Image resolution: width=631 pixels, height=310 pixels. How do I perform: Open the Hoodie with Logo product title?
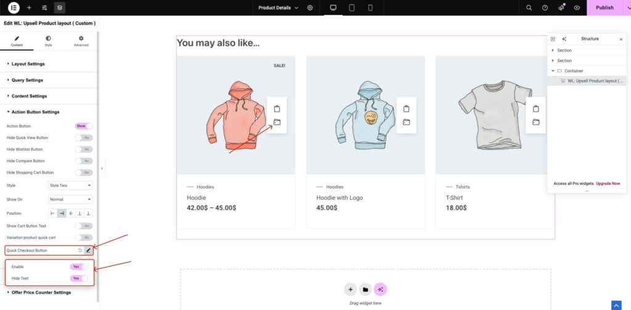pyautogui.click(x=340, y=198)
